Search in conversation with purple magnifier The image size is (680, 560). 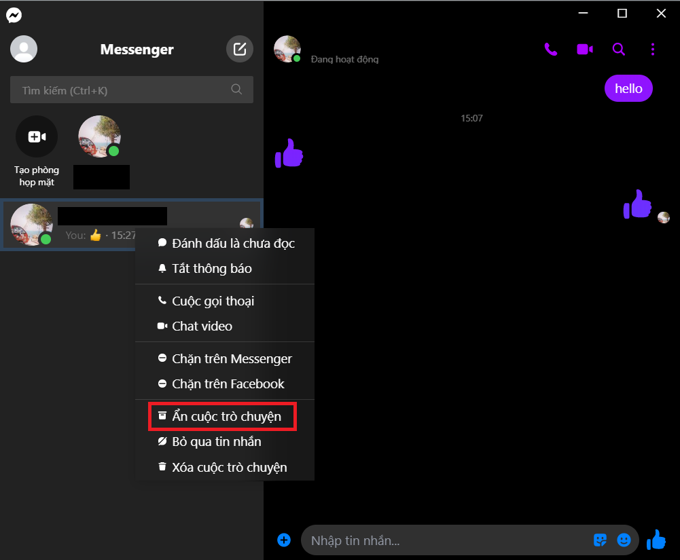[x=619, y=50]
